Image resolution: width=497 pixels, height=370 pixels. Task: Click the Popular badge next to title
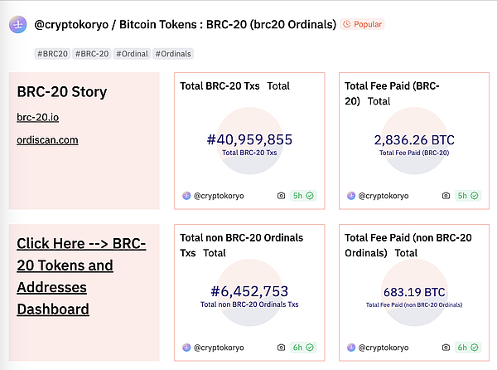362,25
